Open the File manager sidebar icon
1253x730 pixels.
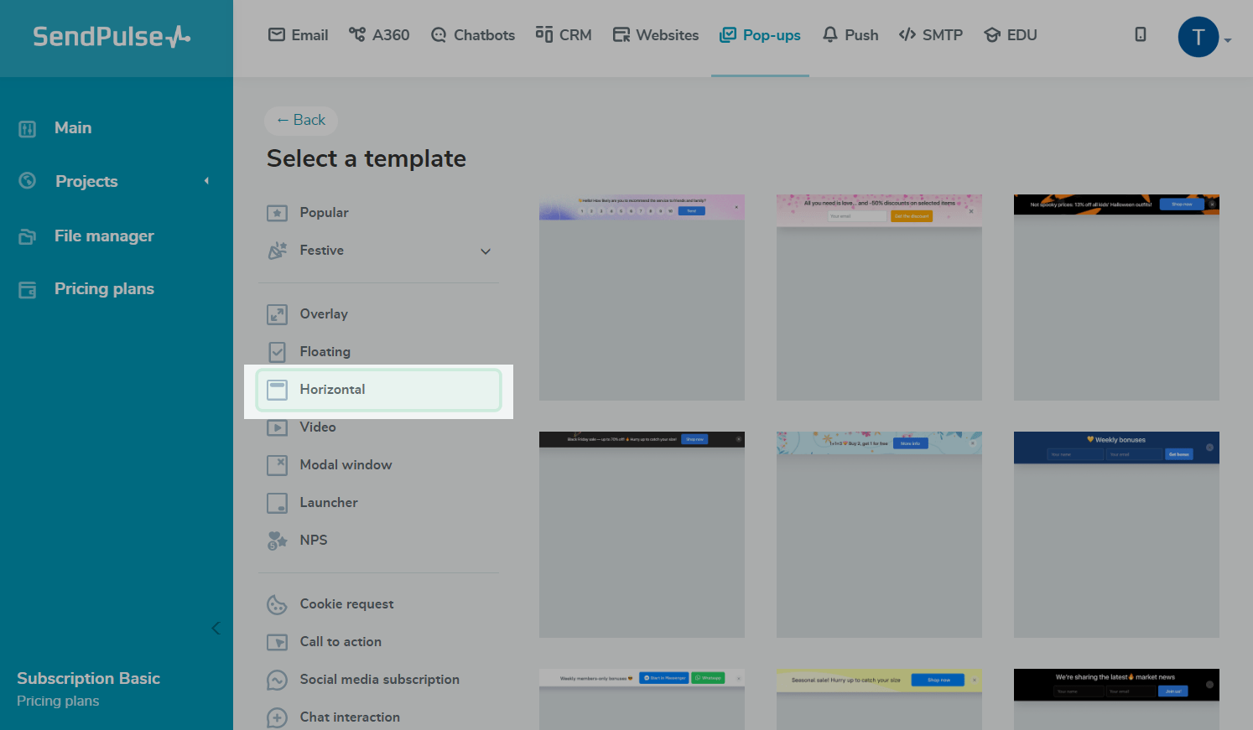(x=28, y=236)
